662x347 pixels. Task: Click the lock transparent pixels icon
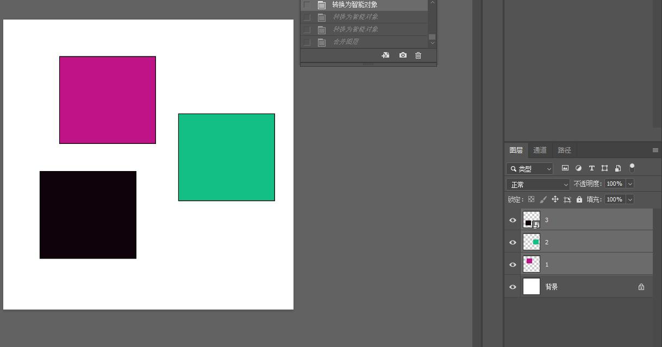pos(531,199)
